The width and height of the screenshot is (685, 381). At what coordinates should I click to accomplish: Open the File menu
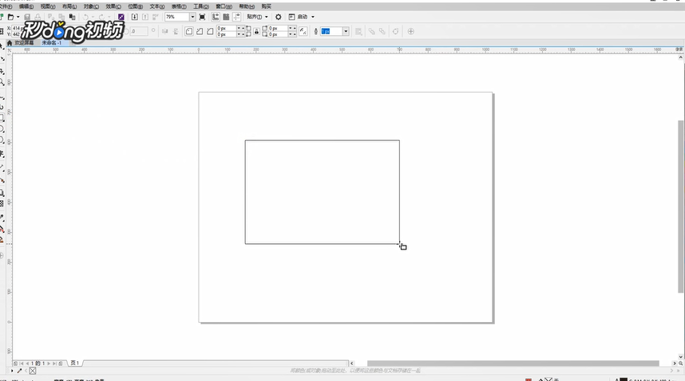(6, 6)
